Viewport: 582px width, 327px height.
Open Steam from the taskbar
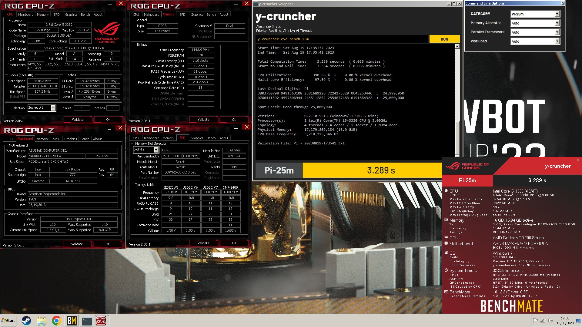pos(26,321)
